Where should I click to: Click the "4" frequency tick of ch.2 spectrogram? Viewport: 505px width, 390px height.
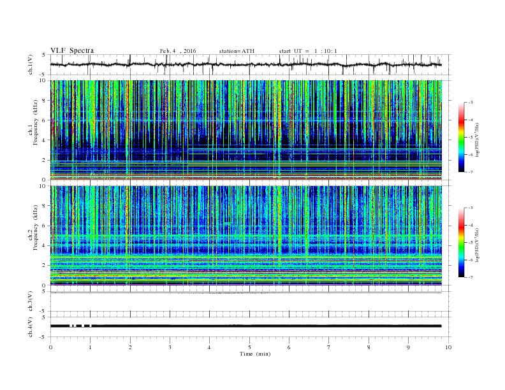tap(45, 246)
